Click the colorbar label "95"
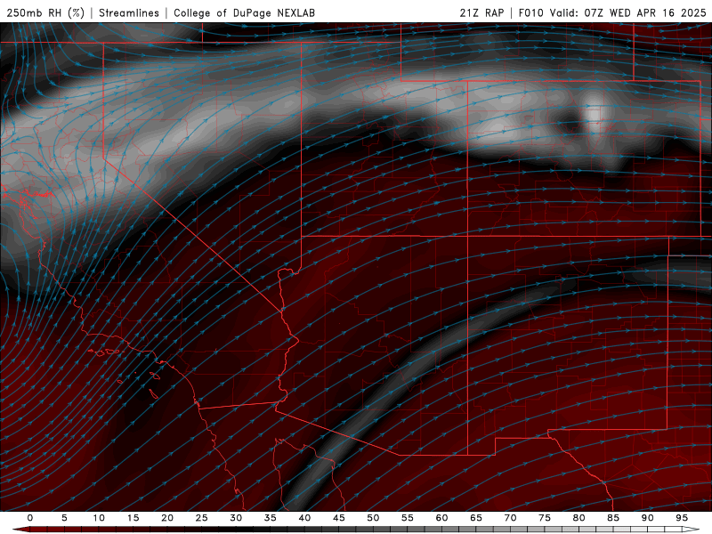 tap(682, 518)
